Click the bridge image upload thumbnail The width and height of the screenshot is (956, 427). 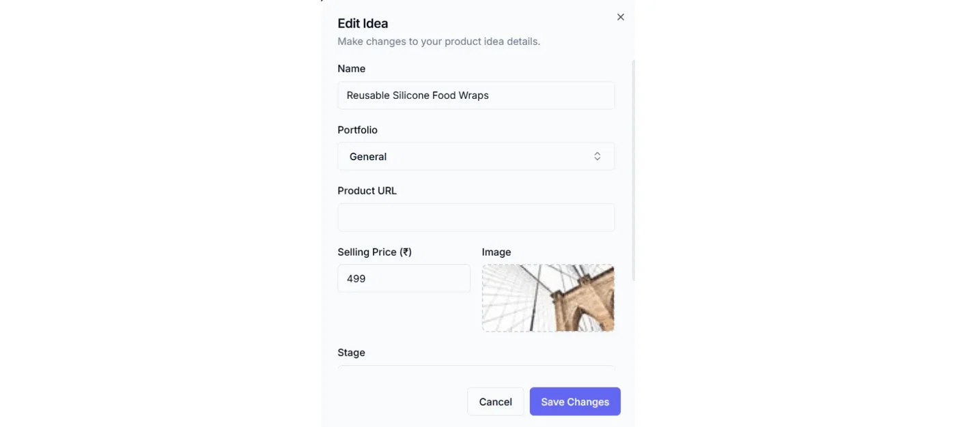[548, 298]
